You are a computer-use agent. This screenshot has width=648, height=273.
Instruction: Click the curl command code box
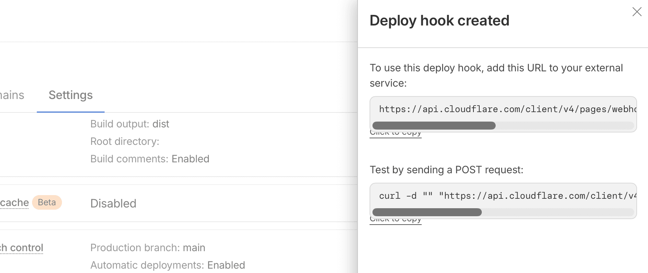pos(503,196)
